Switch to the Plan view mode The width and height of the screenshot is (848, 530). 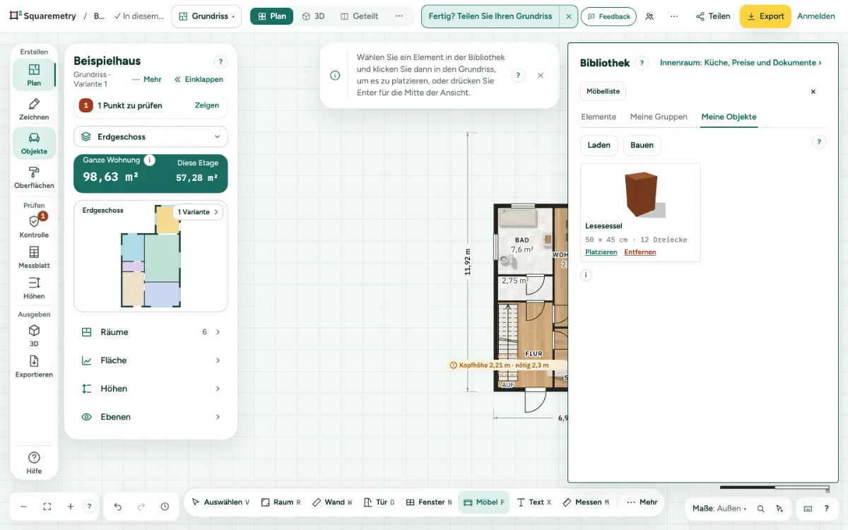271,16
